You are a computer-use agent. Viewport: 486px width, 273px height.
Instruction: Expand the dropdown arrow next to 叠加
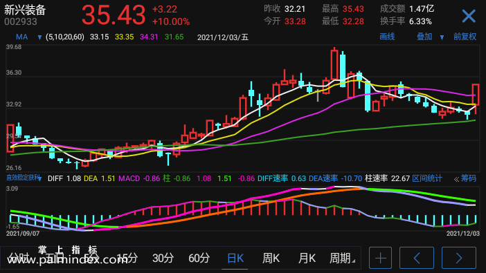(442, 37)
